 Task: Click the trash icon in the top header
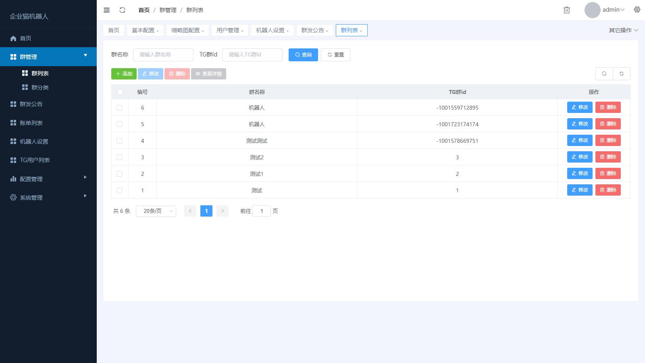[566, 10]
